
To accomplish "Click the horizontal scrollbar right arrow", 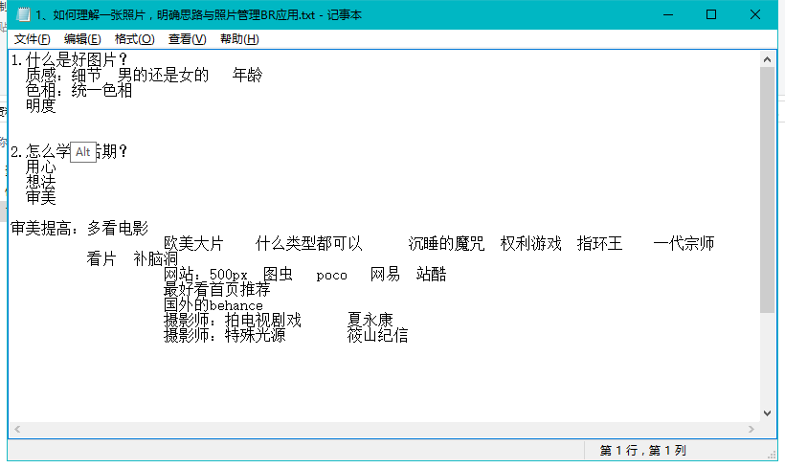I will click(751, 430).
